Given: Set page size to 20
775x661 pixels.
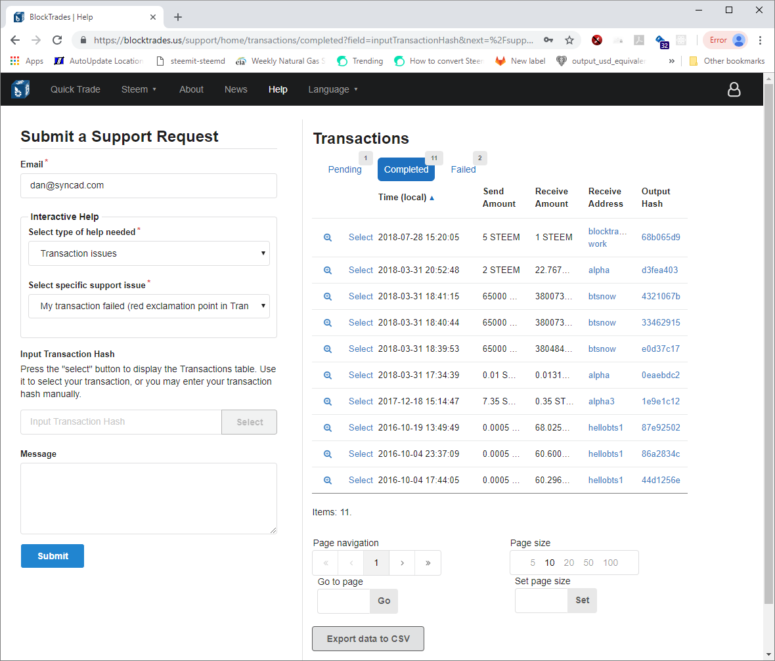Looking at the screenshot, I should 569,563.
